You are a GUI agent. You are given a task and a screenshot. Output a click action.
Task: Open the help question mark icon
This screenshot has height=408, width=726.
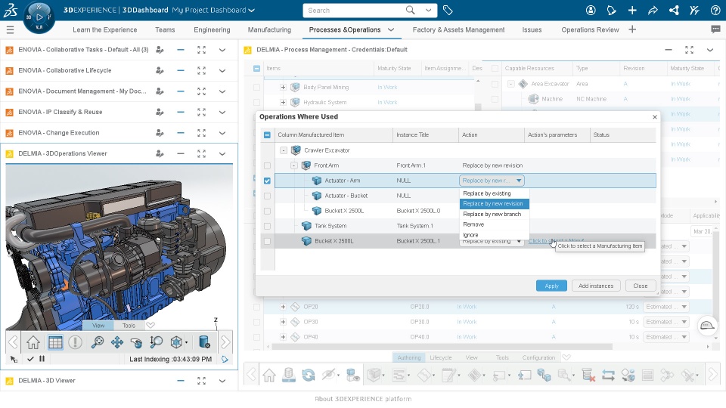coord(715,10)
